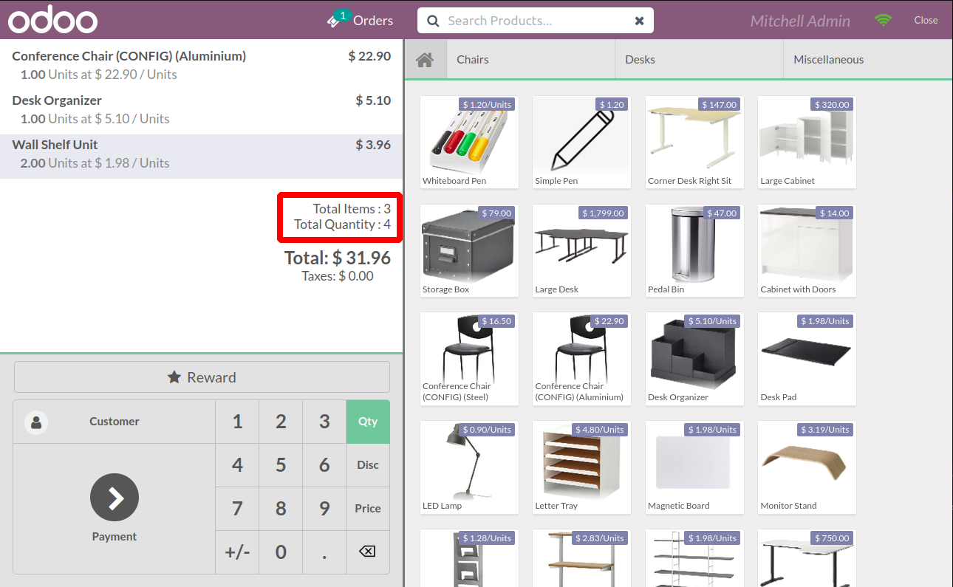Tap the decimal point numpad key
The width and height of the screenshot is (953, 587).
pyautogui.click(x=324, y=552)
